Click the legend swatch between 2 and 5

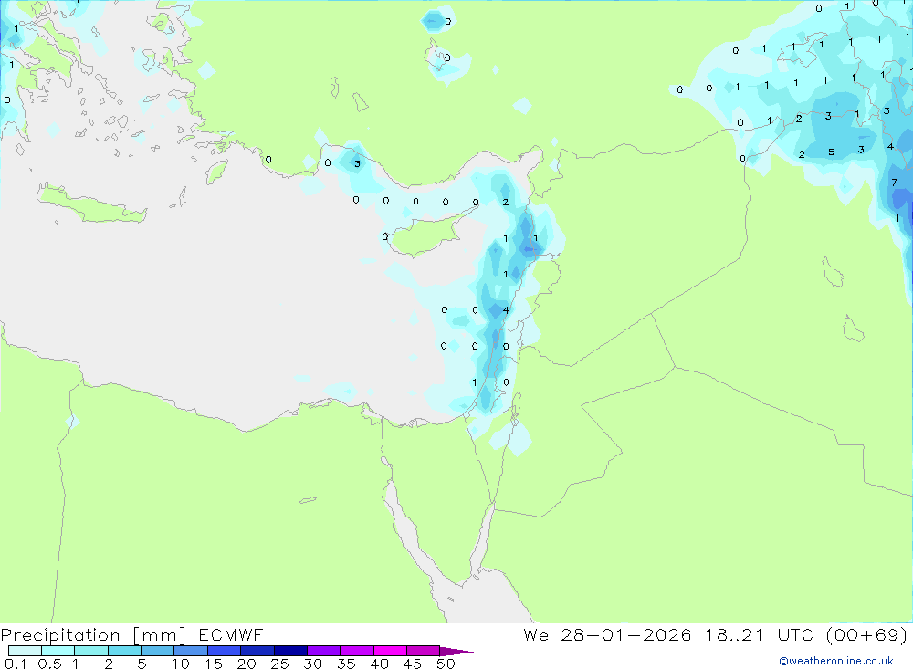tap(124, 651)
